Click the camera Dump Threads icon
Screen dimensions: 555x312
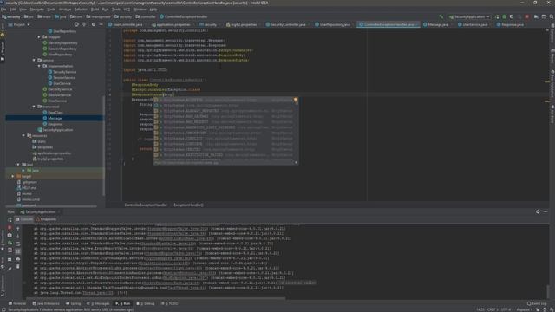pos(10,235)
